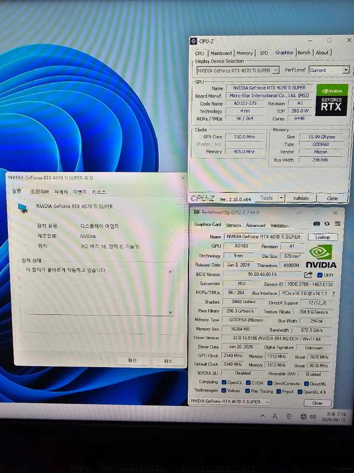Click the GeForce RTX logo in CPU-Z
This screenshot has height=473, width=354.
pyautogui.click(x=331, y=100)
